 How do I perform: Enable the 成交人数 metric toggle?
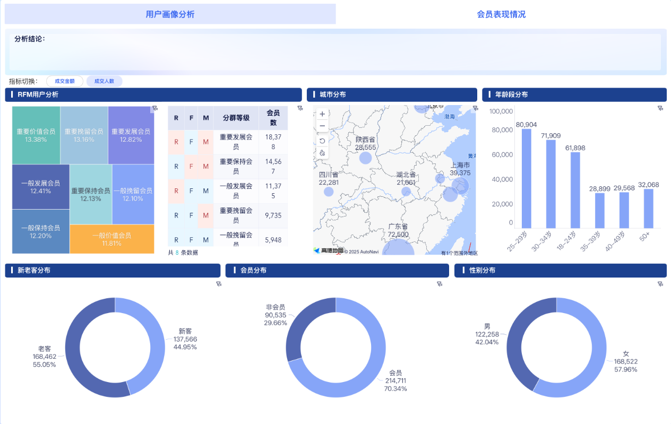(x=104, y=81)
